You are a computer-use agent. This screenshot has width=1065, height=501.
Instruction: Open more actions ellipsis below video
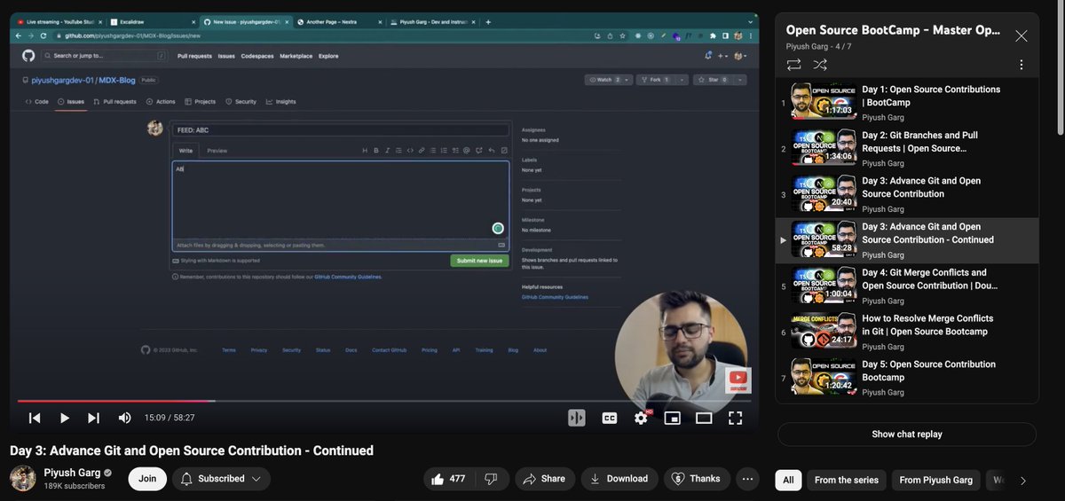[x=747, y=479]
